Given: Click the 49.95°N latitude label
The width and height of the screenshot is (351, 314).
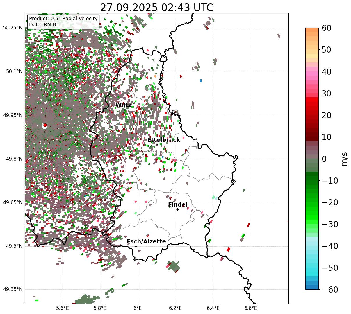Looking at the screenshot, I should tap(13, 115).
